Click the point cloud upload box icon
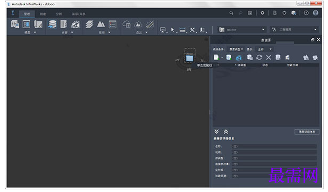328x192 pixels. click(127, 24)
